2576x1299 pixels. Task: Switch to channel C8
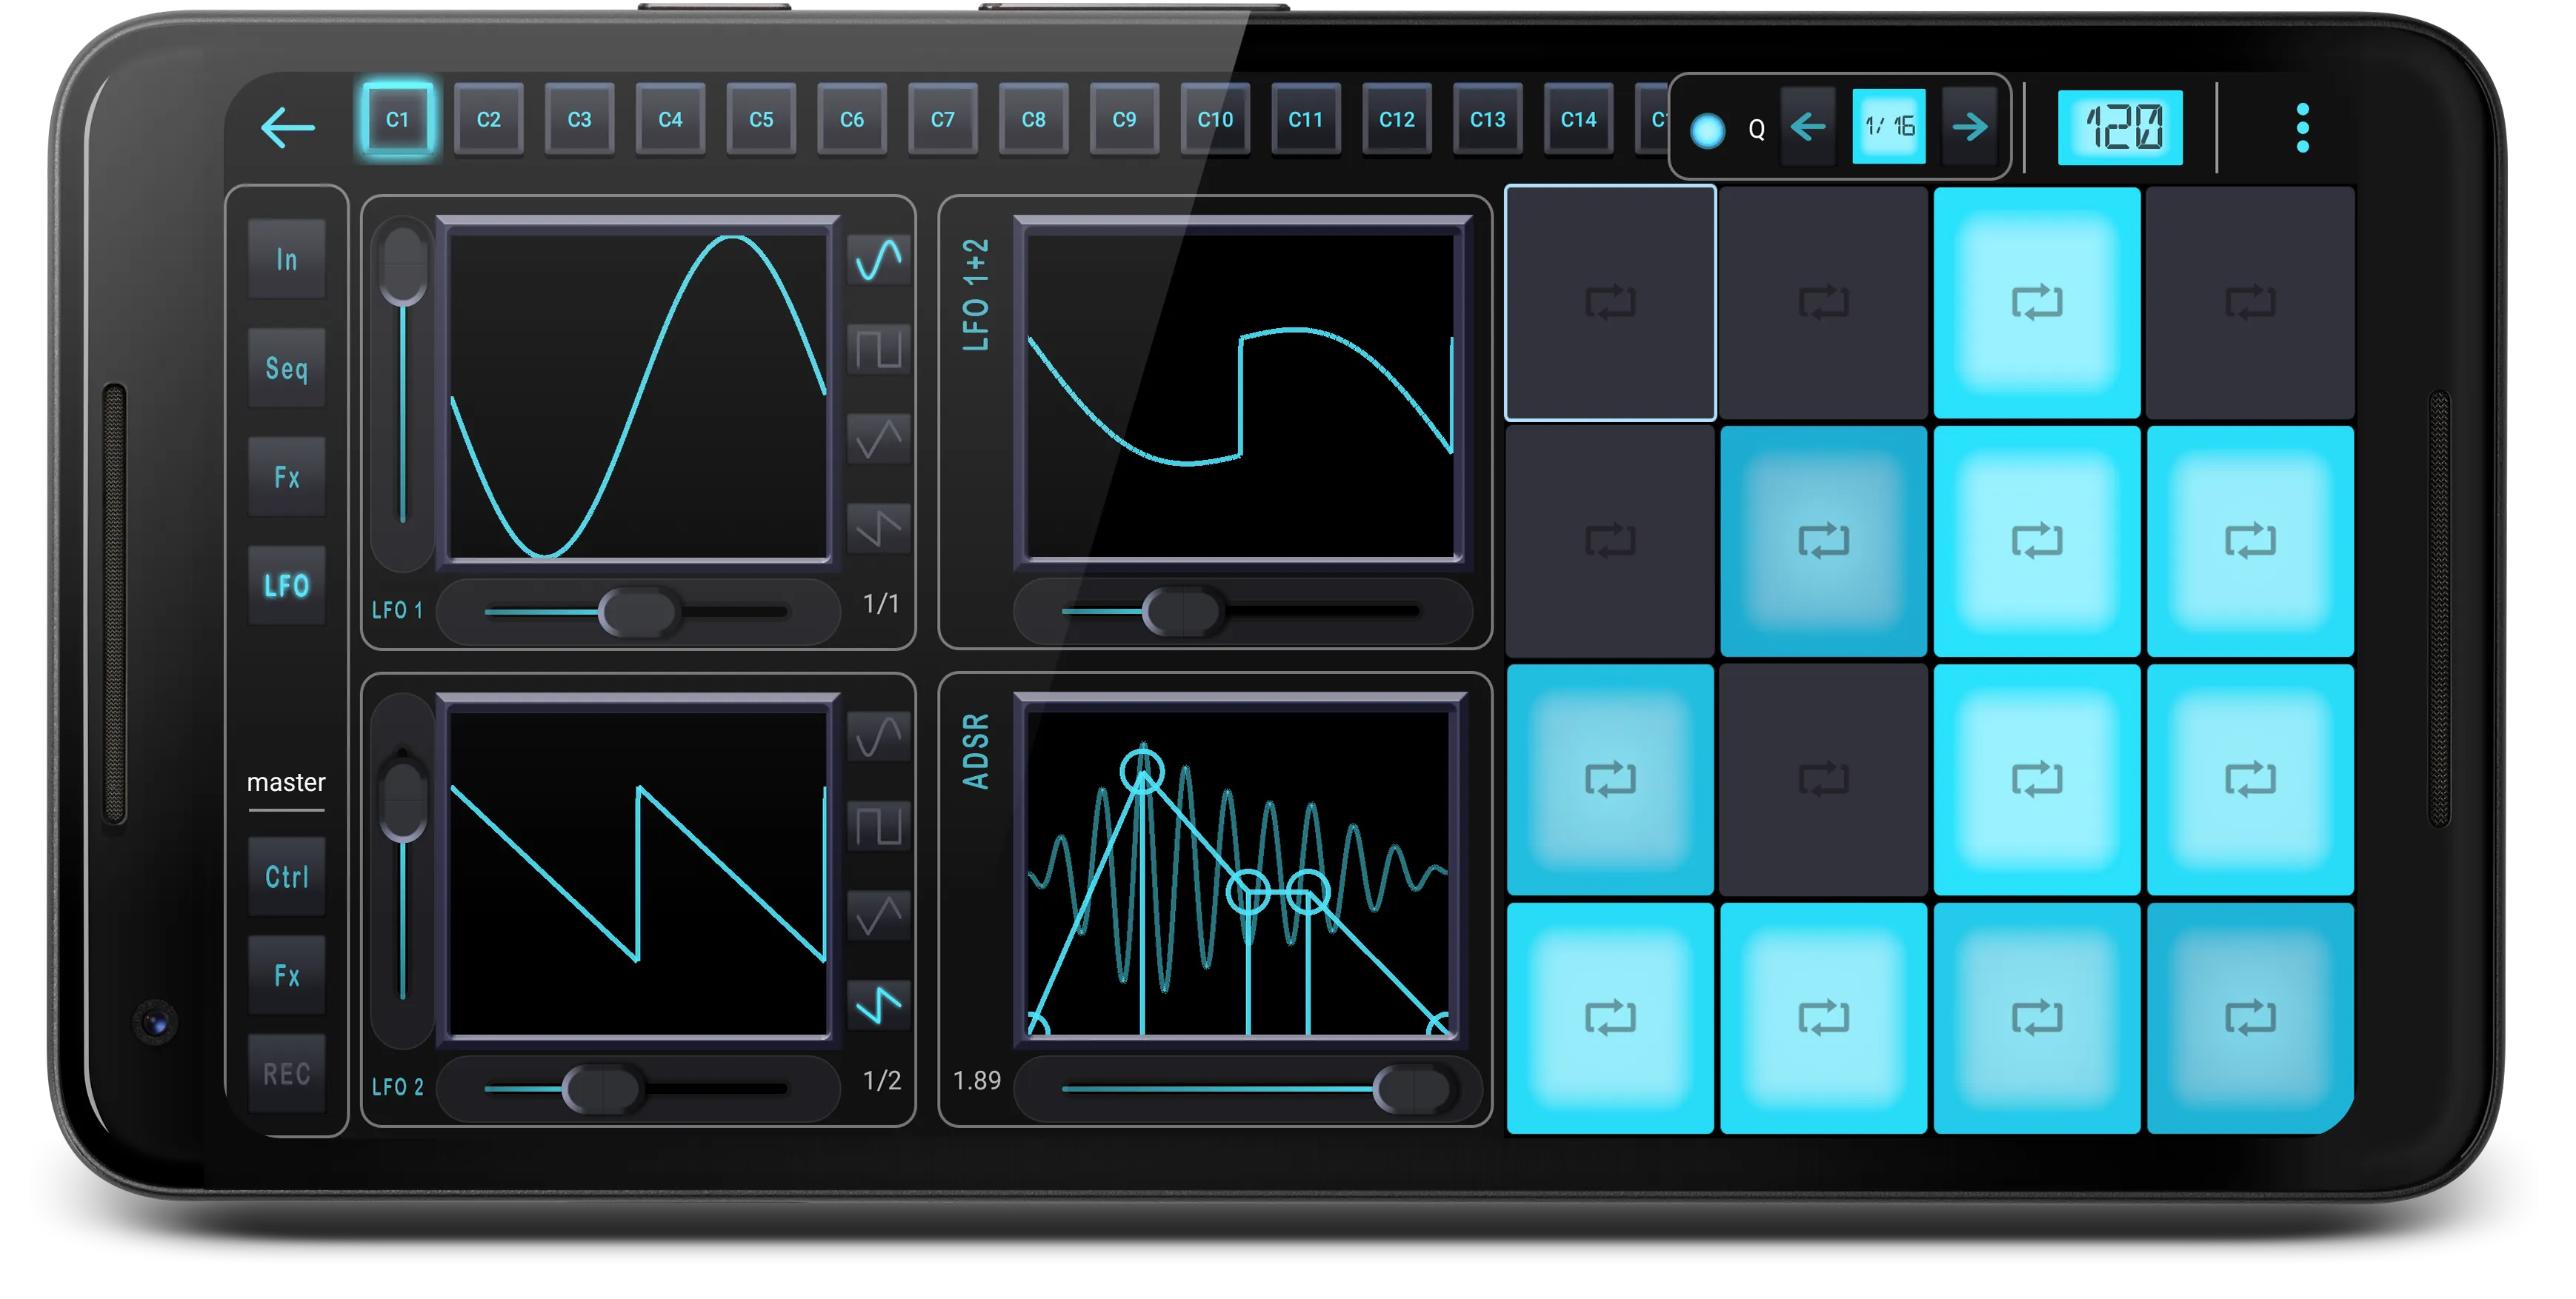pos(1033,119)
